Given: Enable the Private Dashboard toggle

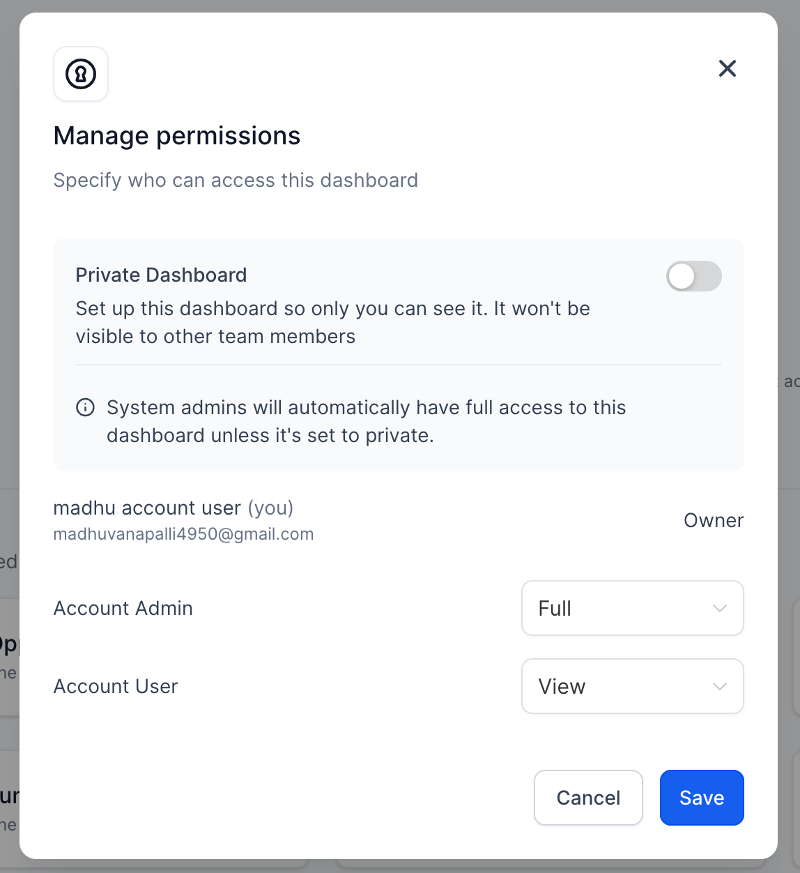Looking at the screenshot, I should tap(694, 276).
